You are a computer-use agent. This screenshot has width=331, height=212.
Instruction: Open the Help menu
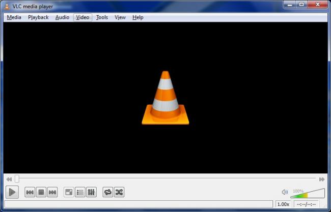click(x=138, y=17)
